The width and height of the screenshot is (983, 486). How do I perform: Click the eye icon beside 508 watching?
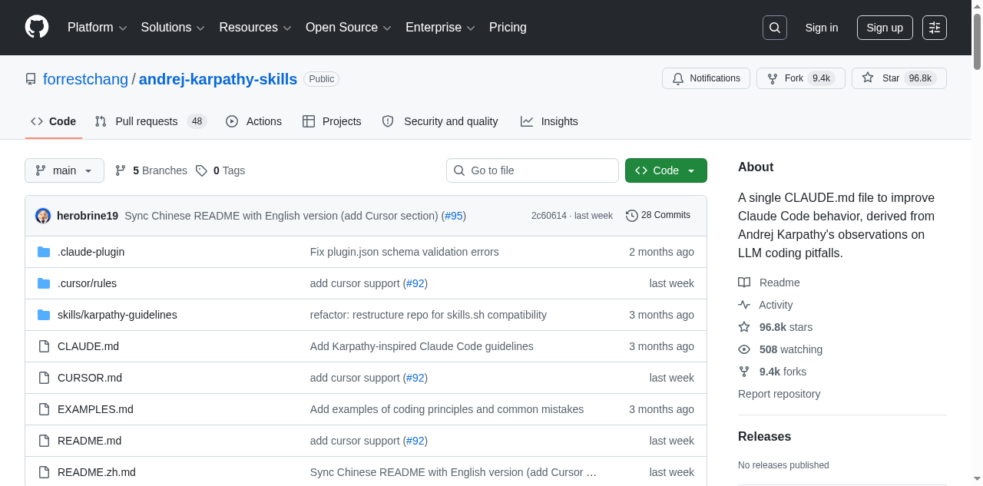coord(743,349)
